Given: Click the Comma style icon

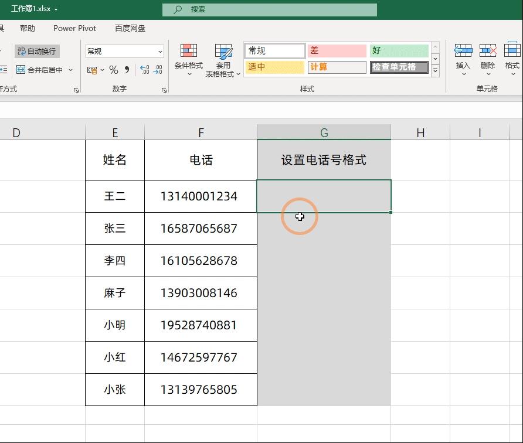Looking at the screenshot, I should pyautogui.click(x=128, y=70).
